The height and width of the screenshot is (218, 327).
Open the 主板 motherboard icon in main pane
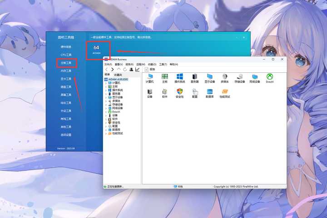point(164,79)
